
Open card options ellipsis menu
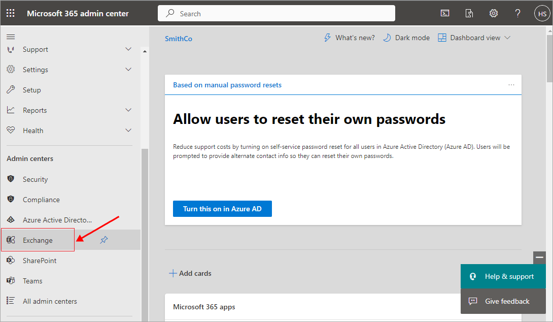point(511,85)
